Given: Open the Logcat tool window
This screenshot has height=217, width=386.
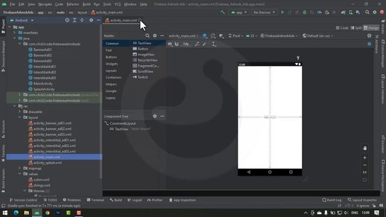Looking at the screenshot, I should 134,200.
